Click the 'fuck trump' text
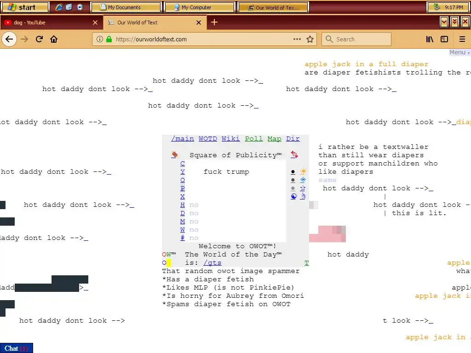 point(226,172)
